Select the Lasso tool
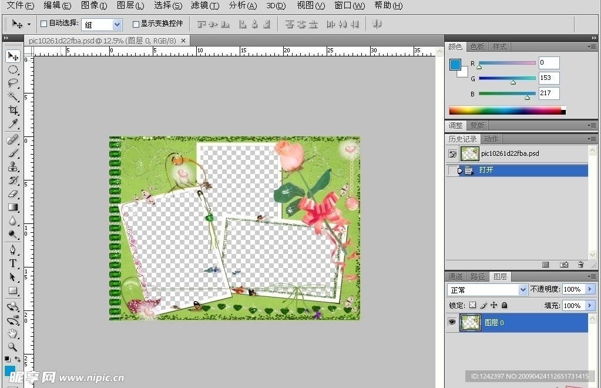Image resolution: width=601 pixels, height=388 pixels. point(13,83)
